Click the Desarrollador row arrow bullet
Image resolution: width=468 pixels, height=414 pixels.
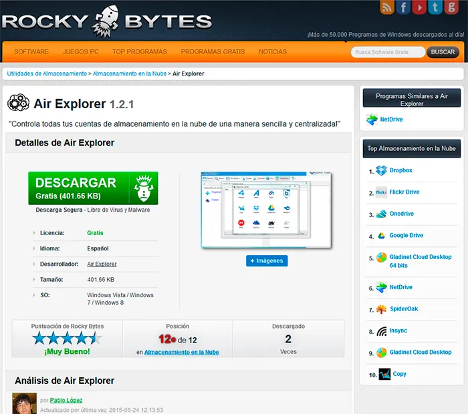[34, 264]
